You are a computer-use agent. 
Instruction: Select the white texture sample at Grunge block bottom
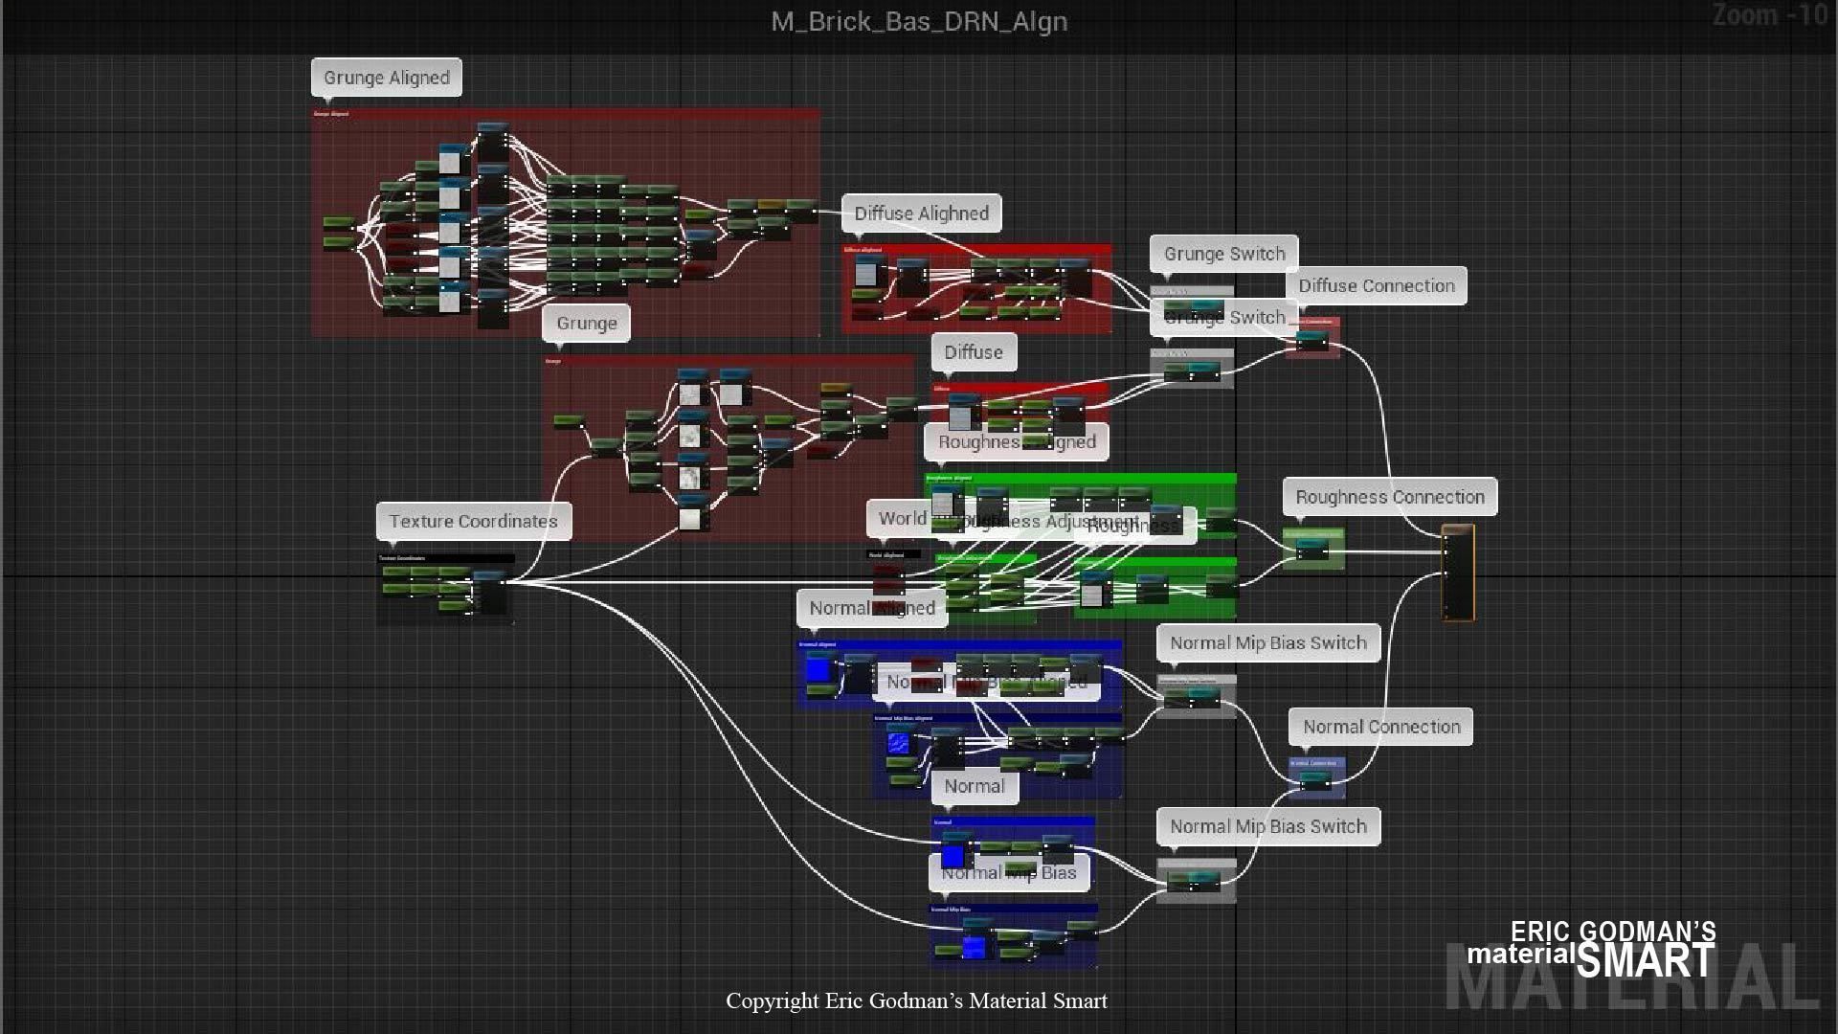pos(690,518)
